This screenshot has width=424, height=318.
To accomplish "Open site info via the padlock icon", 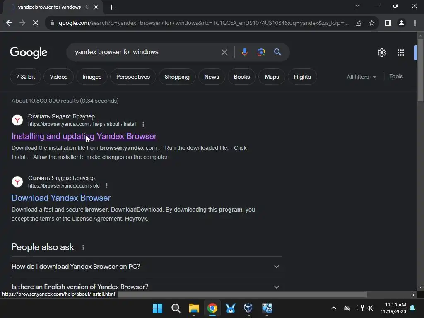I will pyautogui.click(x=52, y=23).
